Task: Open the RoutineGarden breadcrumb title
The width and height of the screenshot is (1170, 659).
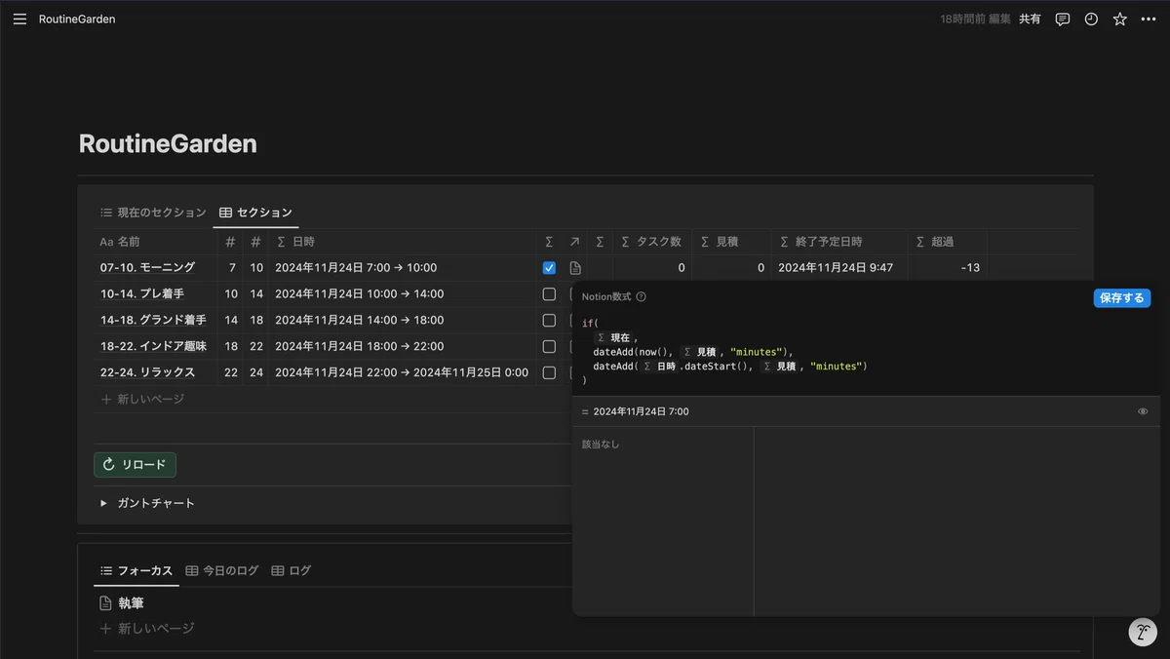Action: pos(77,19)
